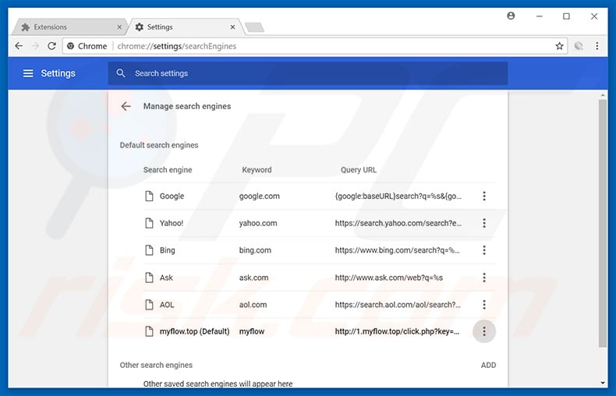Bookmark this page with the star
616x396 pixels.
click(x=559, y=46)
